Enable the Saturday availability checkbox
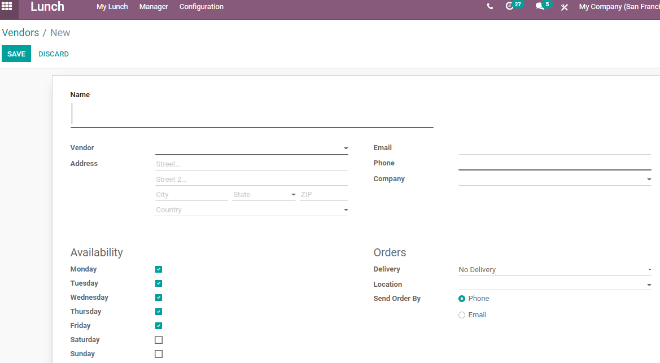The height and width of the screenshot is (363, 660). [x=159, y=340]
